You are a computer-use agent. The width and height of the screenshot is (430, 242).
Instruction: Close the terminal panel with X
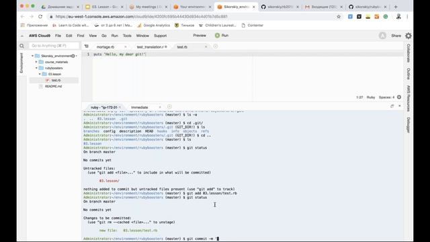pos(400,106)
